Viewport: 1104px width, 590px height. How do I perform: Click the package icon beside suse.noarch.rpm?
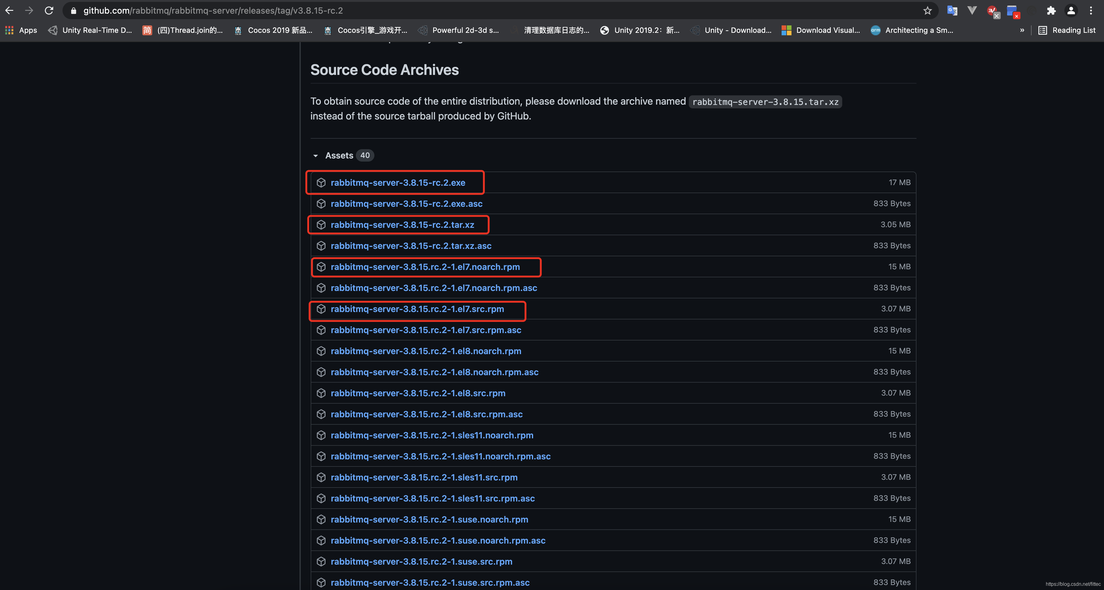(x=321, y=519)
